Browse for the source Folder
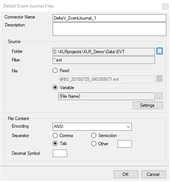 159,51
